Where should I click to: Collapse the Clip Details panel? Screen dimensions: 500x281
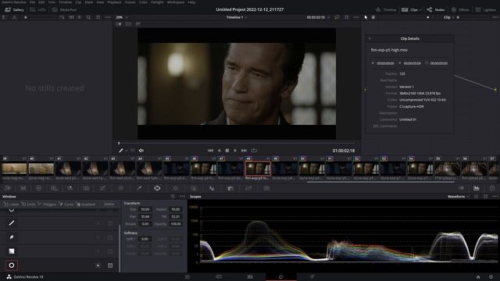[x=370, y=38]
